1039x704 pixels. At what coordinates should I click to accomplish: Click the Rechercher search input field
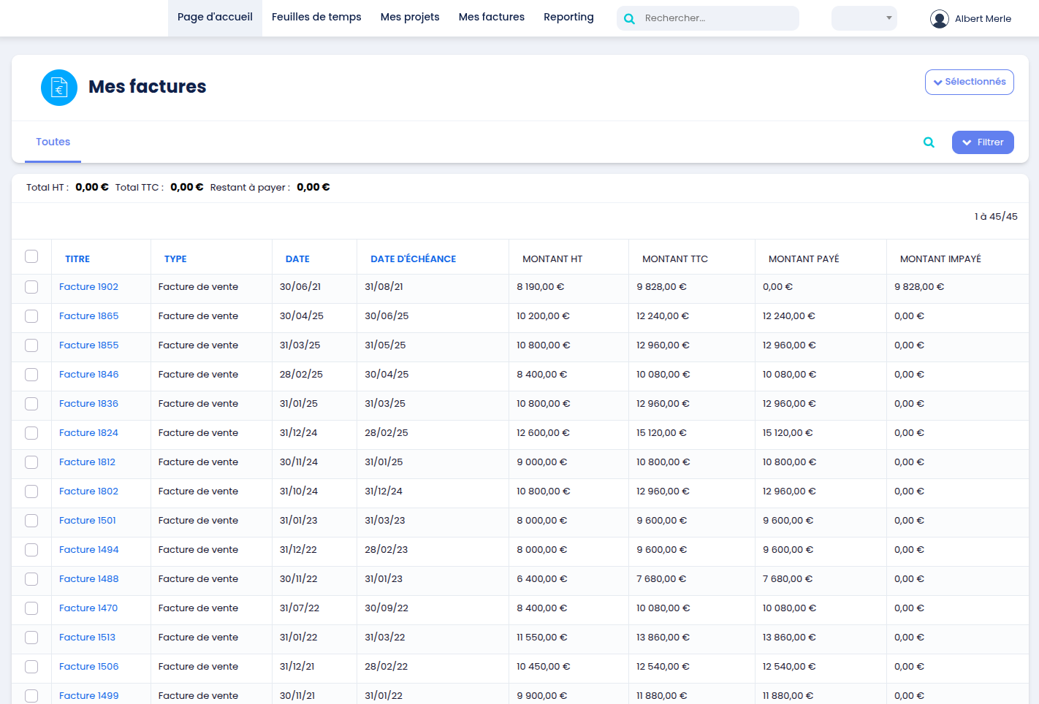click(716, 18)
